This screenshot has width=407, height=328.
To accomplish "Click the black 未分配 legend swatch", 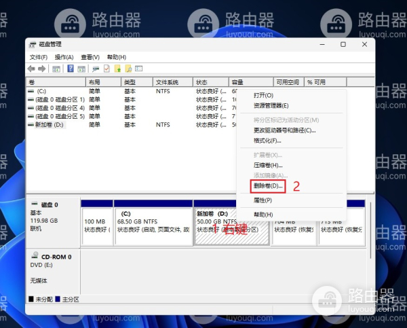I will click(x=31, y=299).
